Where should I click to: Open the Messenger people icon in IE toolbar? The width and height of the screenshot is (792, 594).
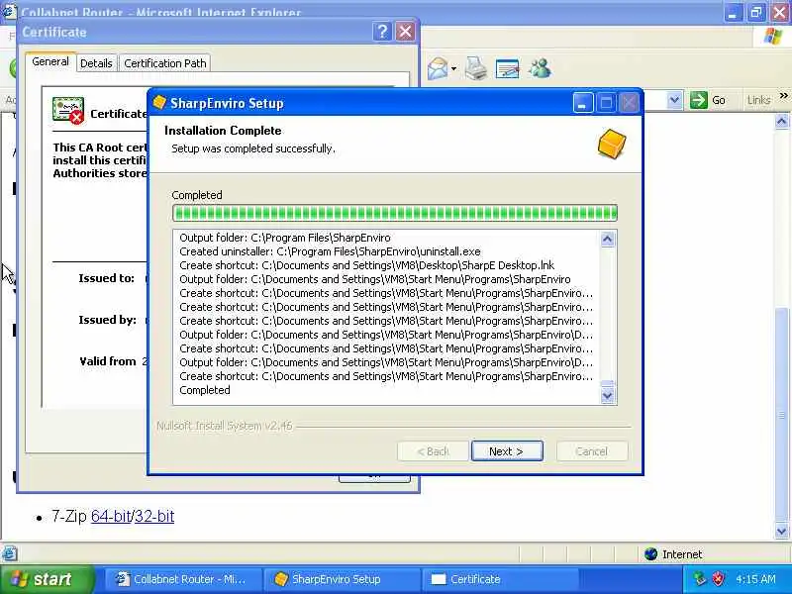point(540,68)
